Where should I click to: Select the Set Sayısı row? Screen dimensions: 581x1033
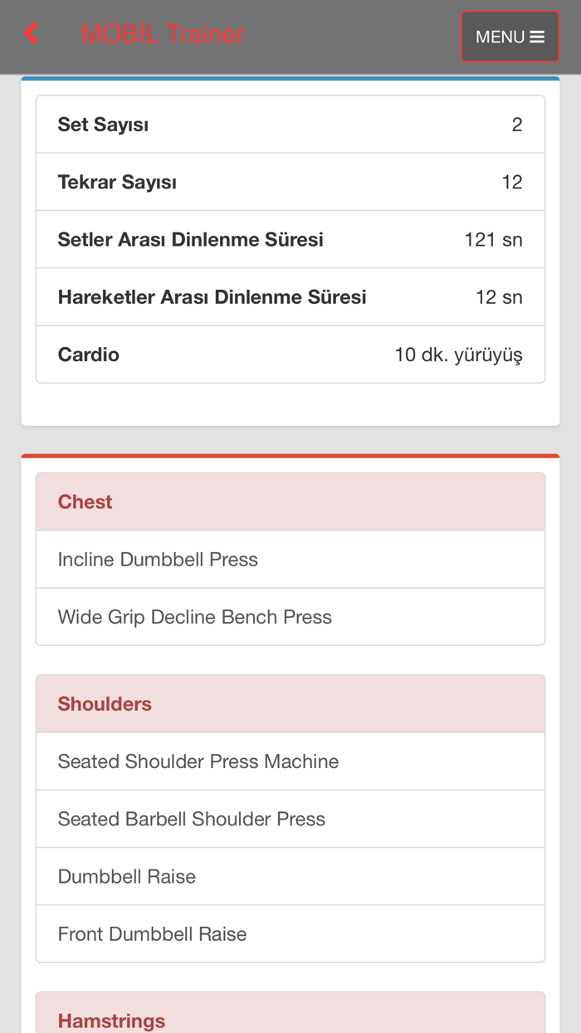(290, 125)
